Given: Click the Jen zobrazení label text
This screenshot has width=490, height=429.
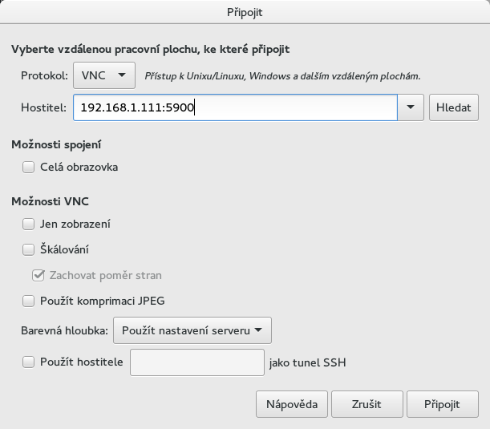Looking at the screenshot, I should tap(75, 225).
